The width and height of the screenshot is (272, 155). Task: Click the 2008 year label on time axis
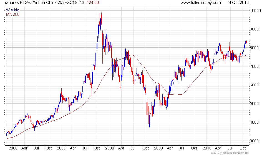[x=110, y=148]
